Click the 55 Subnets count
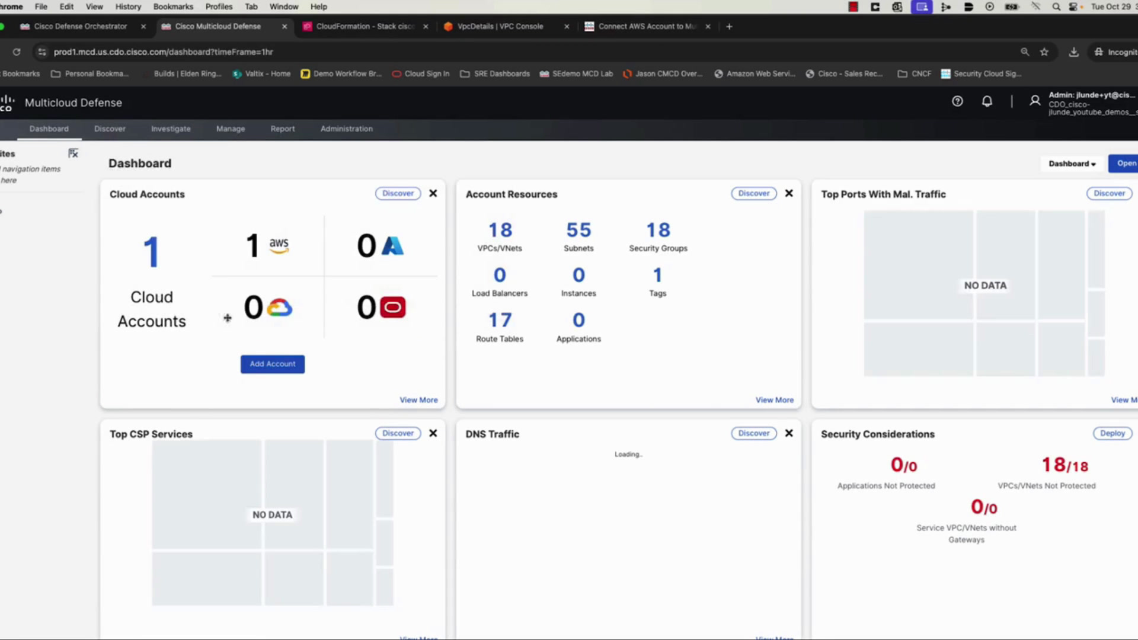This screenshot has width=1138, height=640. tap(578, 230)
